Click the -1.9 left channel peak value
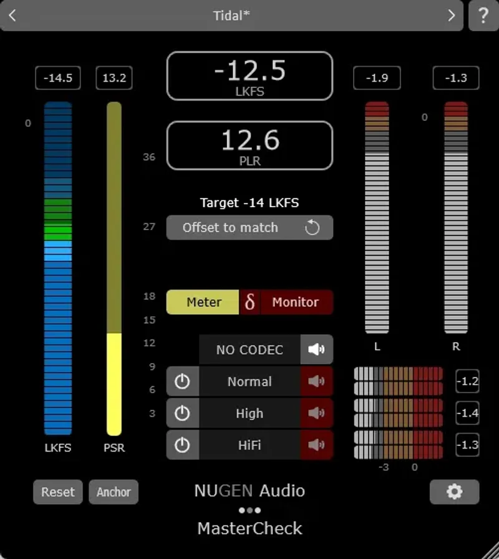 (377, 78)
